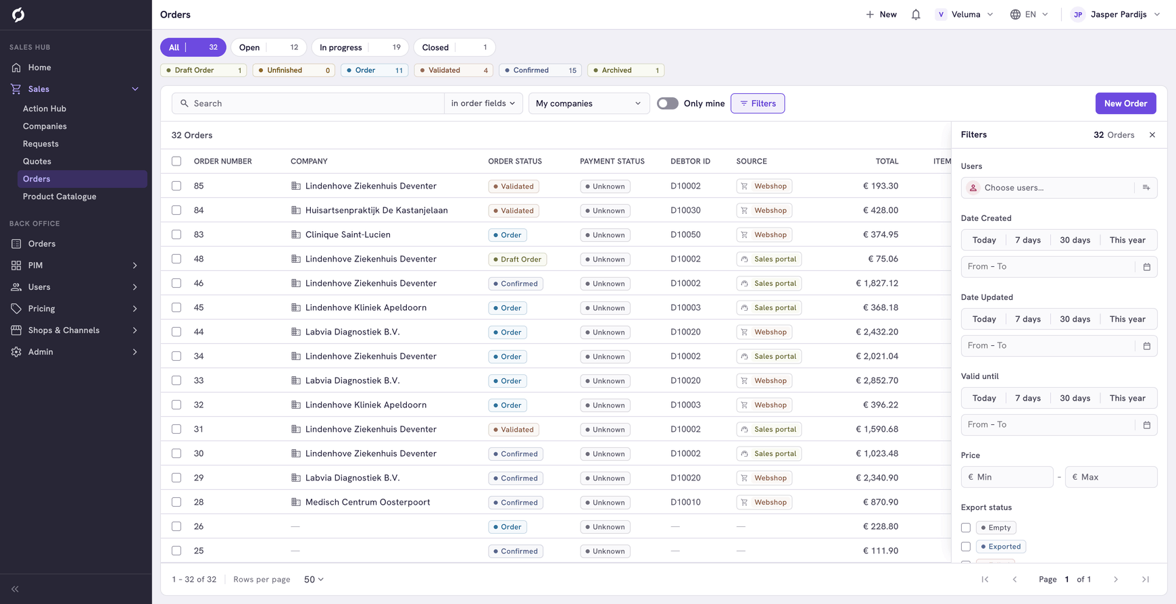
Task: Open Date Created calendar icon
Action: pos(1147,267)
